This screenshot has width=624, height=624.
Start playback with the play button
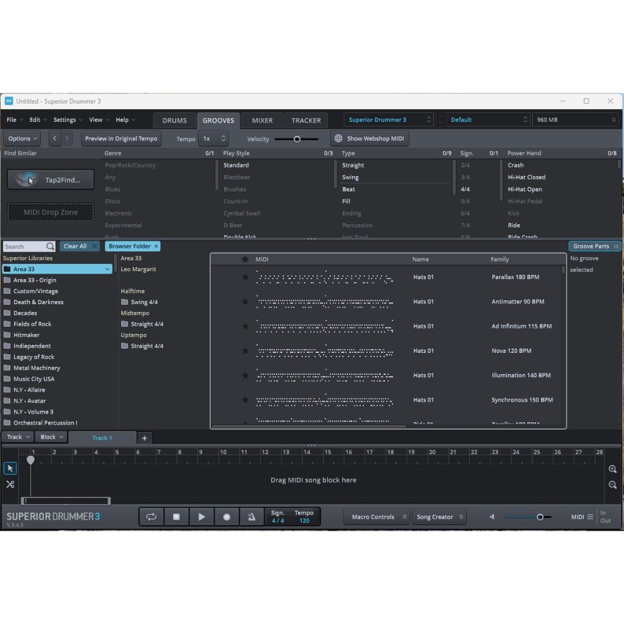click(x=201, y=517)
